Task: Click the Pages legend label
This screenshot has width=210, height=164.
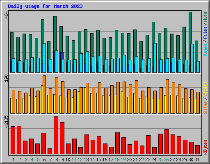Action: click(205, 50)
